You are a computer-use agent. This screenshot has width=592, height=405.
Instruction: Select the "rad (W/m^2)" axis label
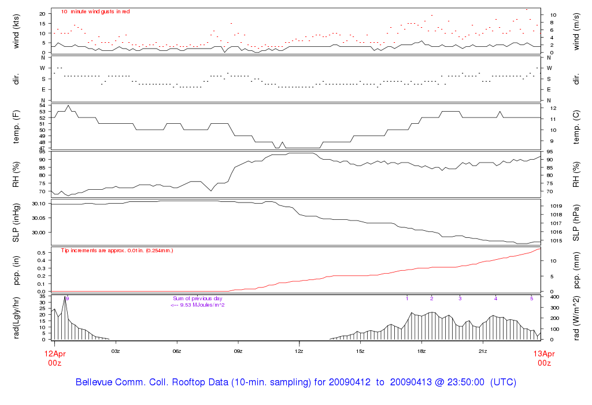[576, 318]
